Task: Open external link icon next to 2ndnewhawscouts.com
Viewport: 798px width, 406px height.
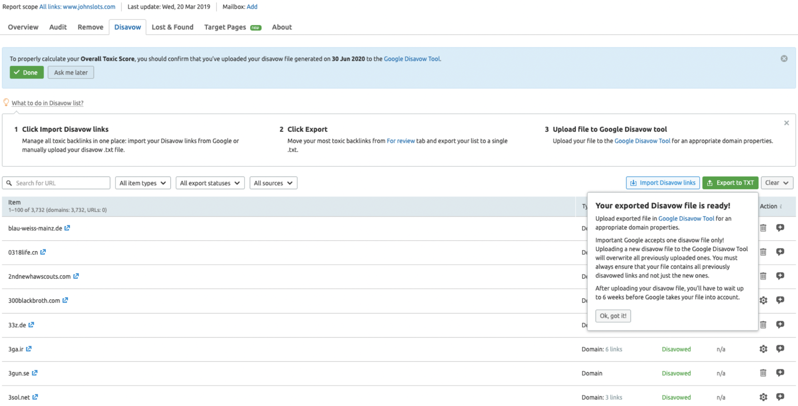Action: click(76, 276)
